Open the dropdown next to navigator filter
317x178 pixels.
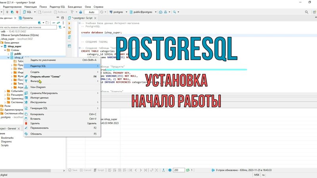pyautogui.click(x=64, y=27)
